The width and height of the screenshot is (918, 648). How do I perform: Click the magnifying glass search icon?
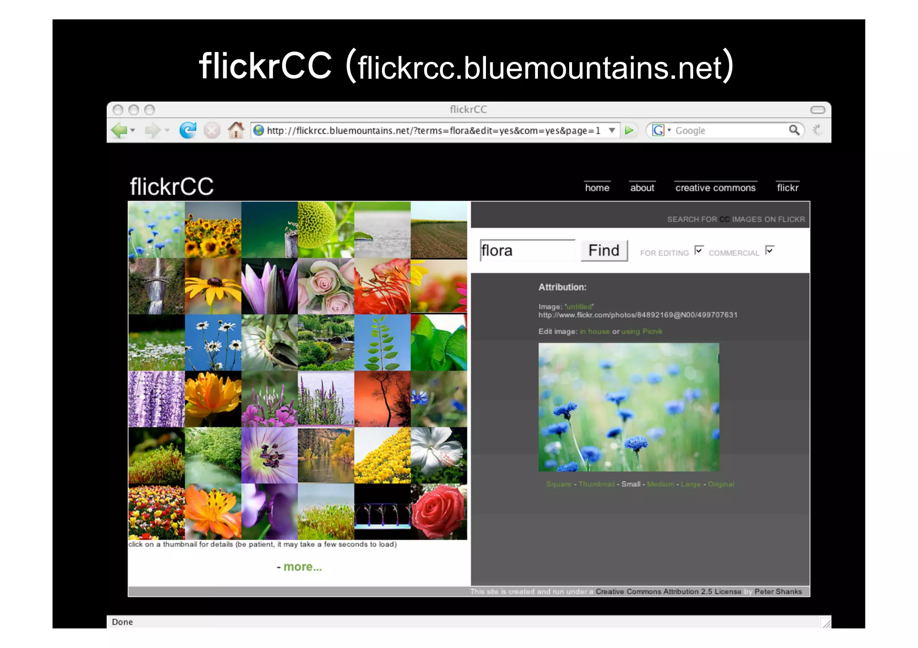[x=794, y=130]
